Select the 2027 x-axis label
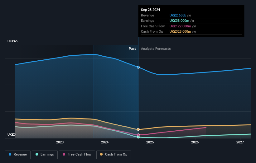 [240, 142]
